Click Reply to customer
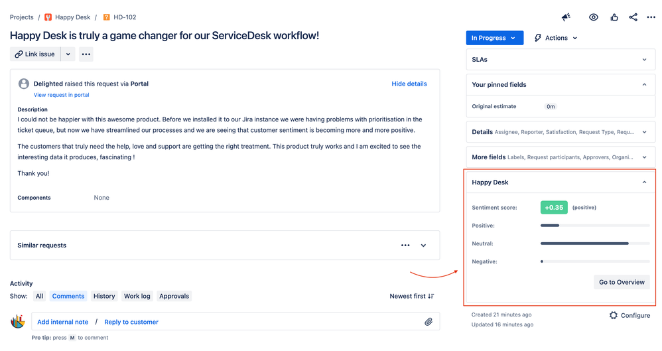Image resolution: width=662 pixels, height=351 pixels. [131, 322]
